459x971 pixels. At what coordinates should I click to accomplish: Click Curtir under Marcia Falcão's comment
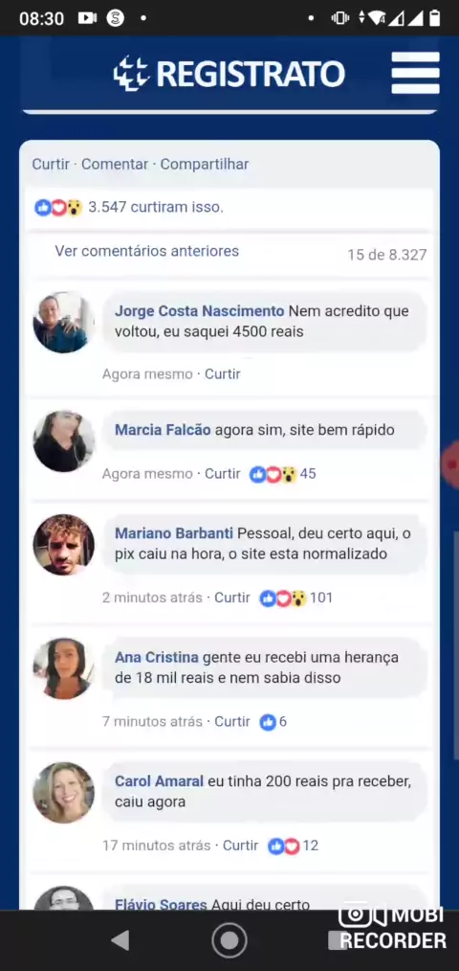[223, 474]
